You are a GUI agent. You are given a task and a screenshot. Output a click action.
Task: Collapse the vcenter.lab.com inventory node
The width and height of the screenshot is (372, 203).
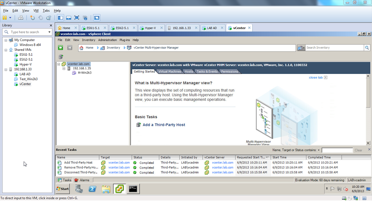click(x=58, y=64)
